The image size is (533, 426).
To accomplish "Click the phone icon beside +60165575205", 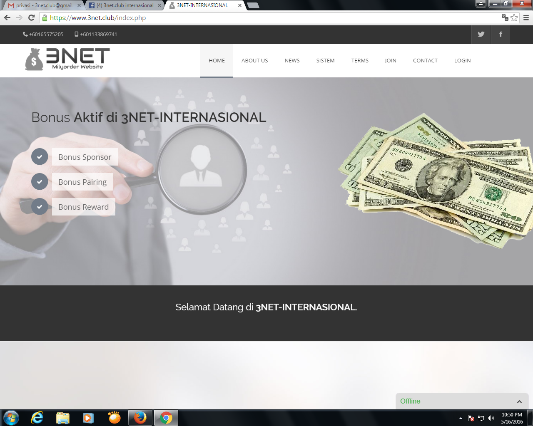I will 25,35.
